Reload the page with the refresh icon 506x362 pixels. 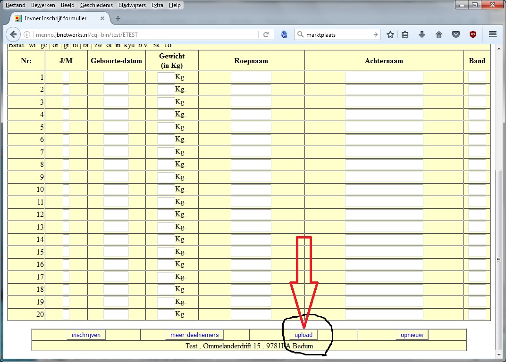tap(266, 34)
